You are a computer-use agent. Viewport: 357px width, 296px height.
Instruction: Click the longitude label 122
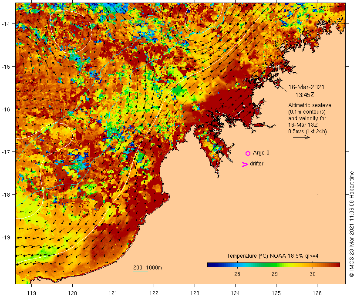154,293
